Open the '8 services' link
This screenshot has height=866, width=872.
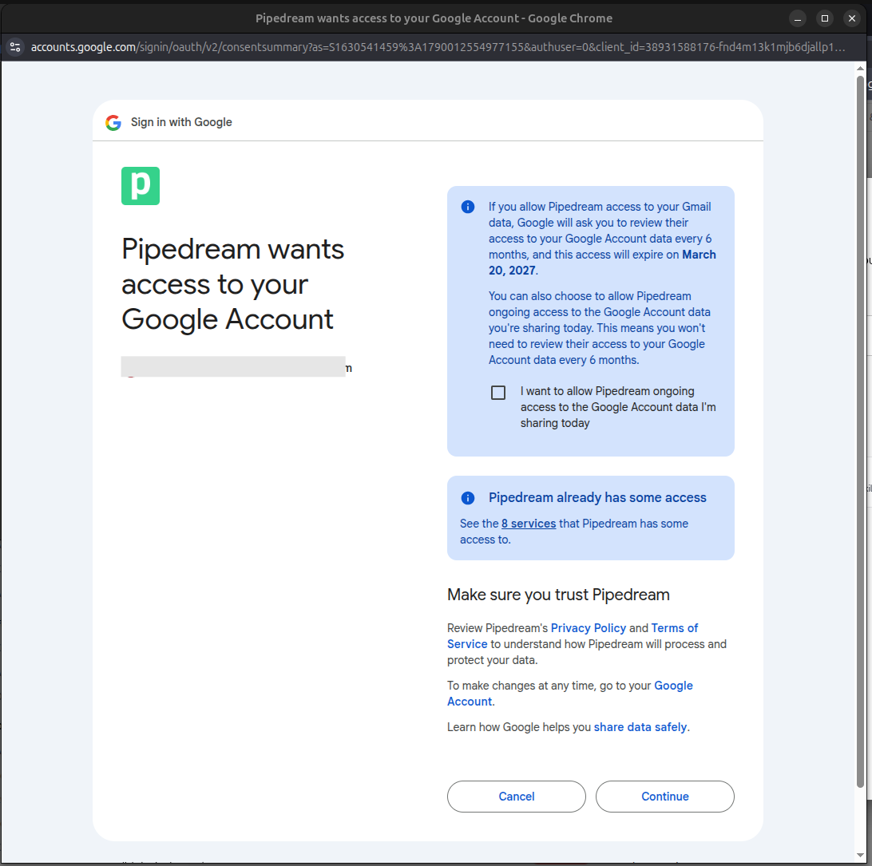(529, 524)
